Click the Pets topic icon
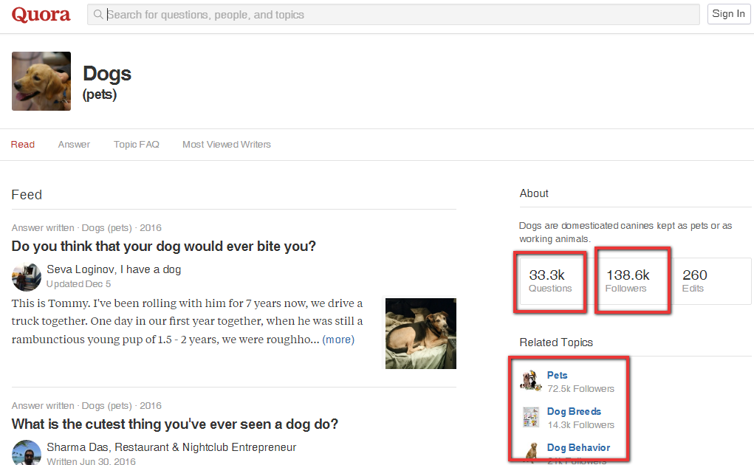 click(531, 381)
